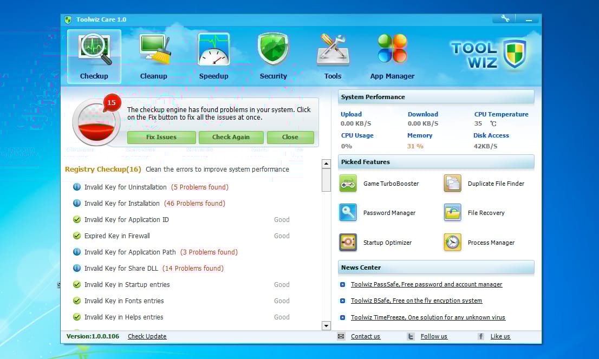This screenshot has width=599, height=359.
Task: Open Password Manager icon
Action: [348, 213]
